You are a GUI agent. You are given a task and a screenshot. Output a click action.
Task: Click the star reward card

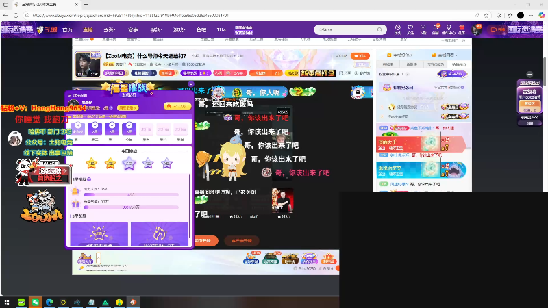(x=99, y=233)
